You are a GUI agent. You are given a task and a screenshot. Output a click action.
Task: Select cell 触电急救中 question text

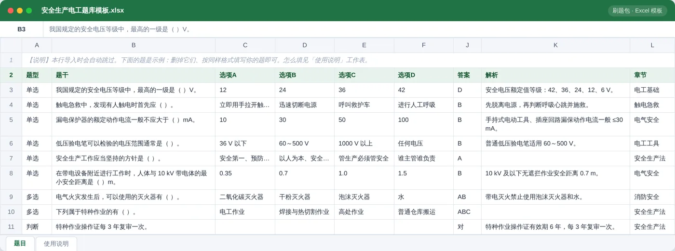[x=134, y=105]
